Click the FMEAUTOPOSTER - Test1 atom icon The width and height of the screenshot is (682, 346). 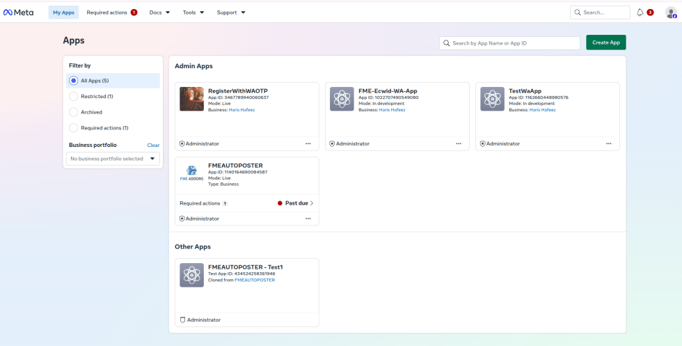pyautogui.click(x=192, y=275)
